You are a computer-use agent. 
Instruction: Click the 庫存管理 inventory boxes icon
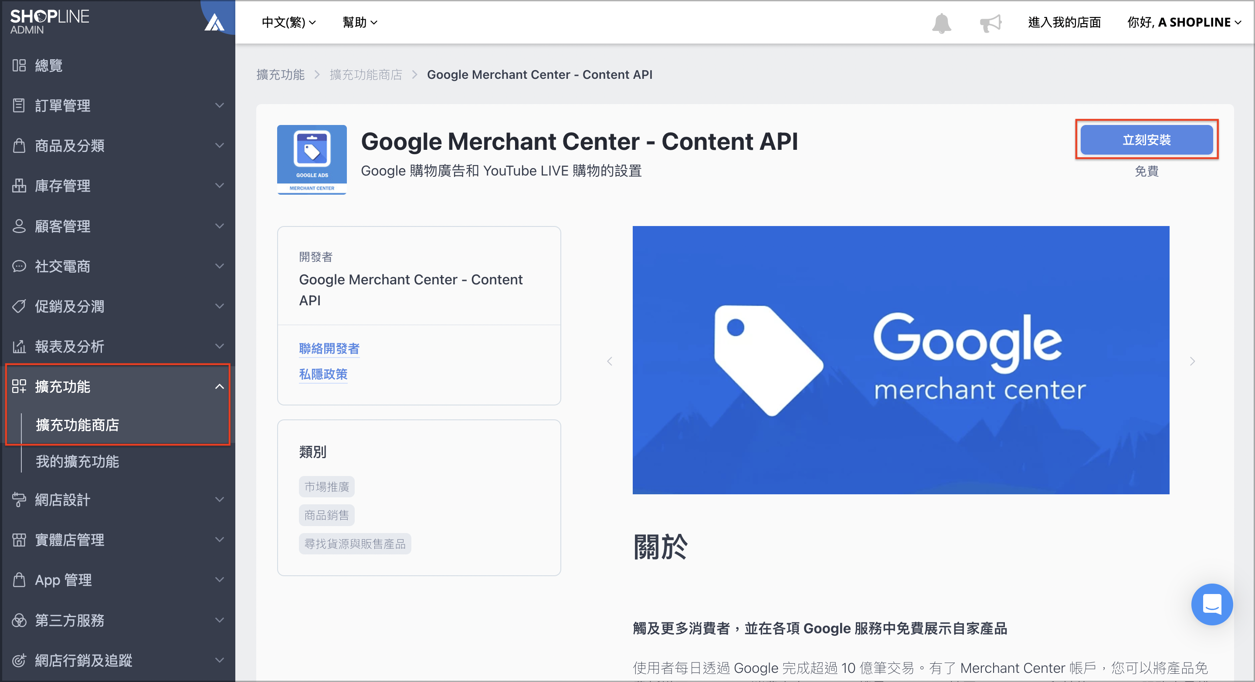pos(19,186)
